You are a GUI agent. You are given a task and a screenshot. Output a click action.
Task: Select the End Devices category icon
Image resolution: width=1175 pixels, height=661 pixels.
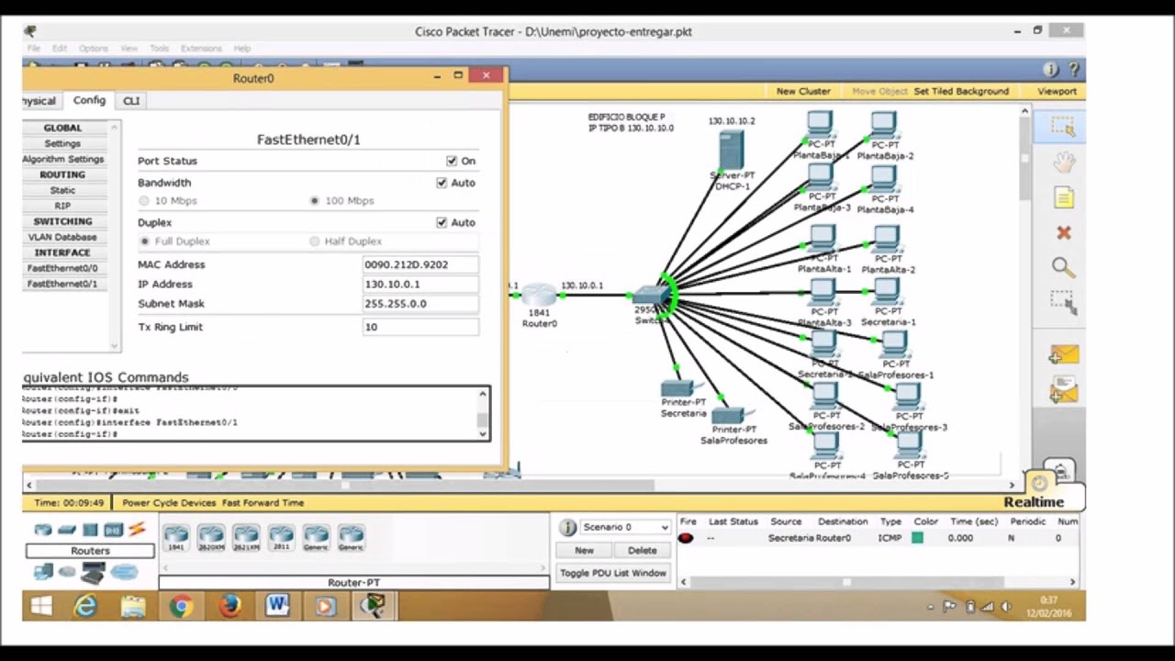pos(43,572)
